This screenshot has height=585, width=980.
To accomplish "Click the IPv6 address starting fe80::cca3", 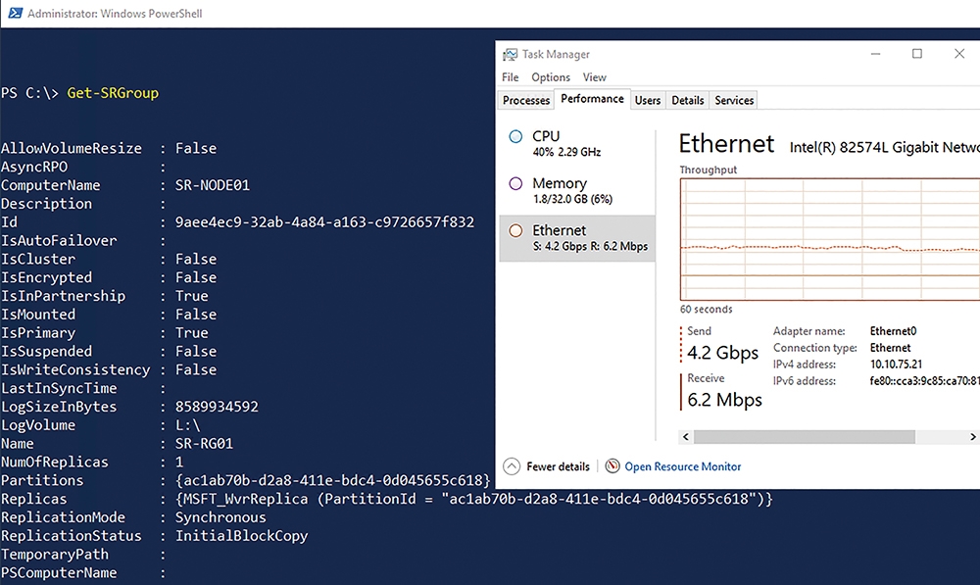I will [x=924, y=380].
